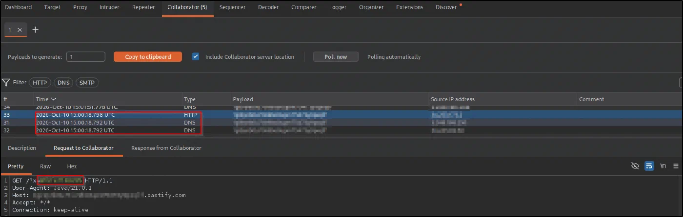Viewport: 683px width, 217px height.
Task: Click the Accept: */* header line
Action: [31, 202]
